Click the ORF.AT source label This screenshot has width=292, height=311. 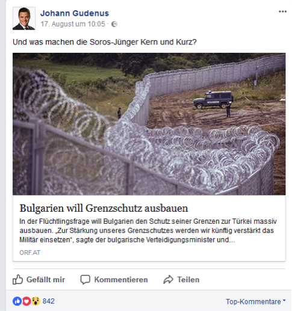point(30,253)
